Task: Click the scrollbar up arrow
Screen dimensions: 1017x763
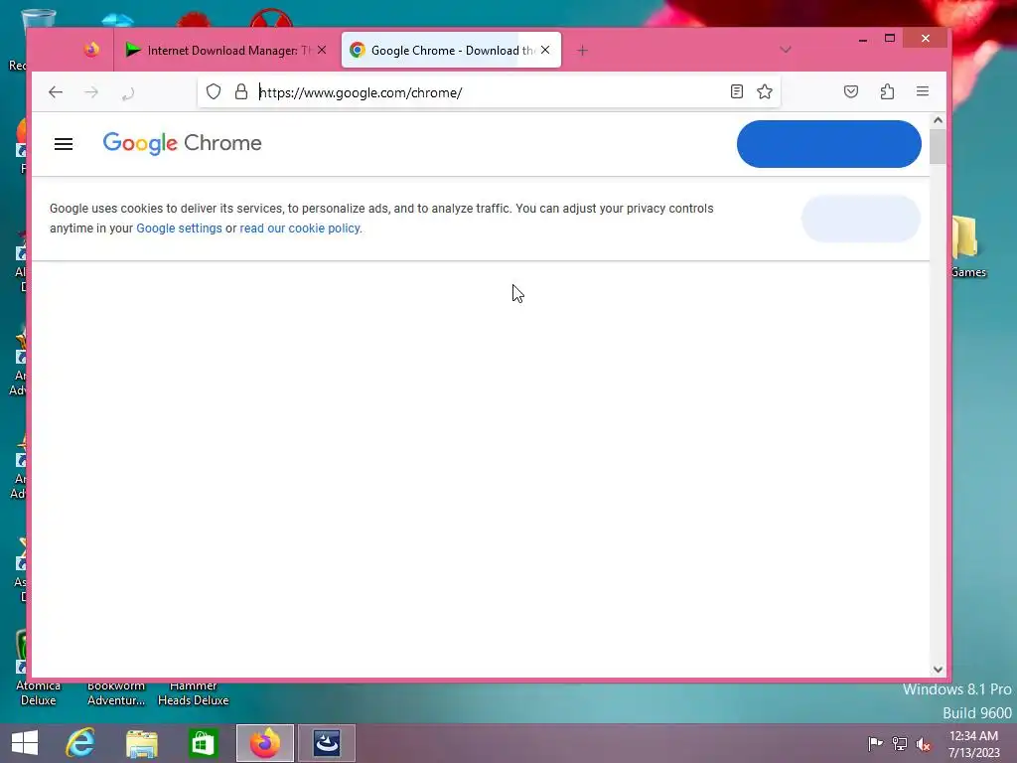Action: 938,120
